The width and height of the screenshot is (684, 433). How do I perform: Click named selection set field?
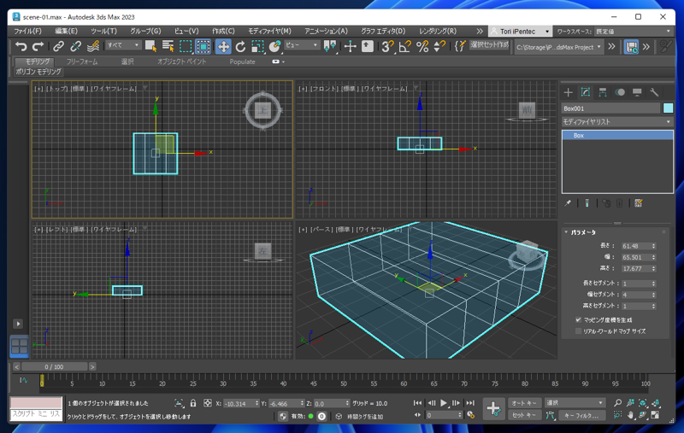(x=489, y=45)
